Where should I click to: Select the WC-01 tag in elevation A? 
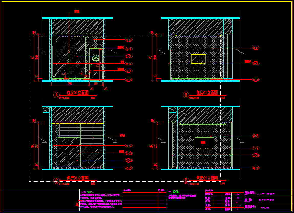[x=129, y=40]
